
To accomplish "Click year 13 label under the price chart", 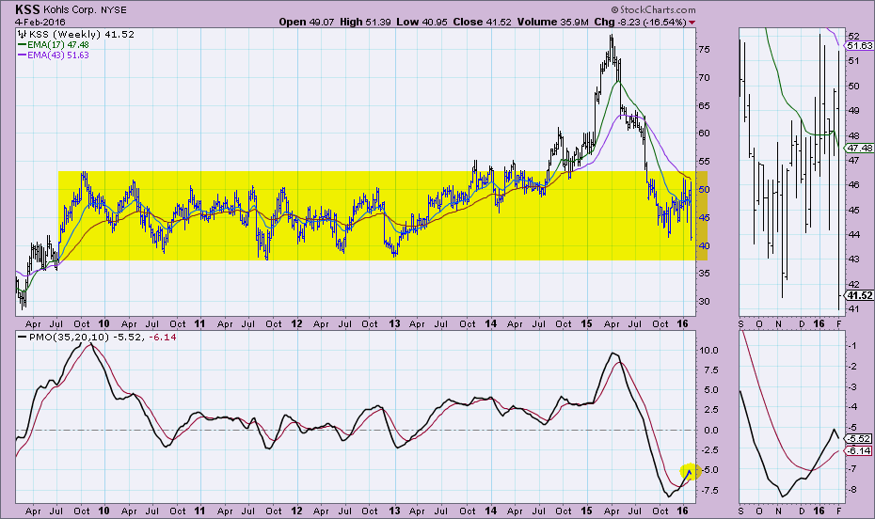I will (394, 323).
